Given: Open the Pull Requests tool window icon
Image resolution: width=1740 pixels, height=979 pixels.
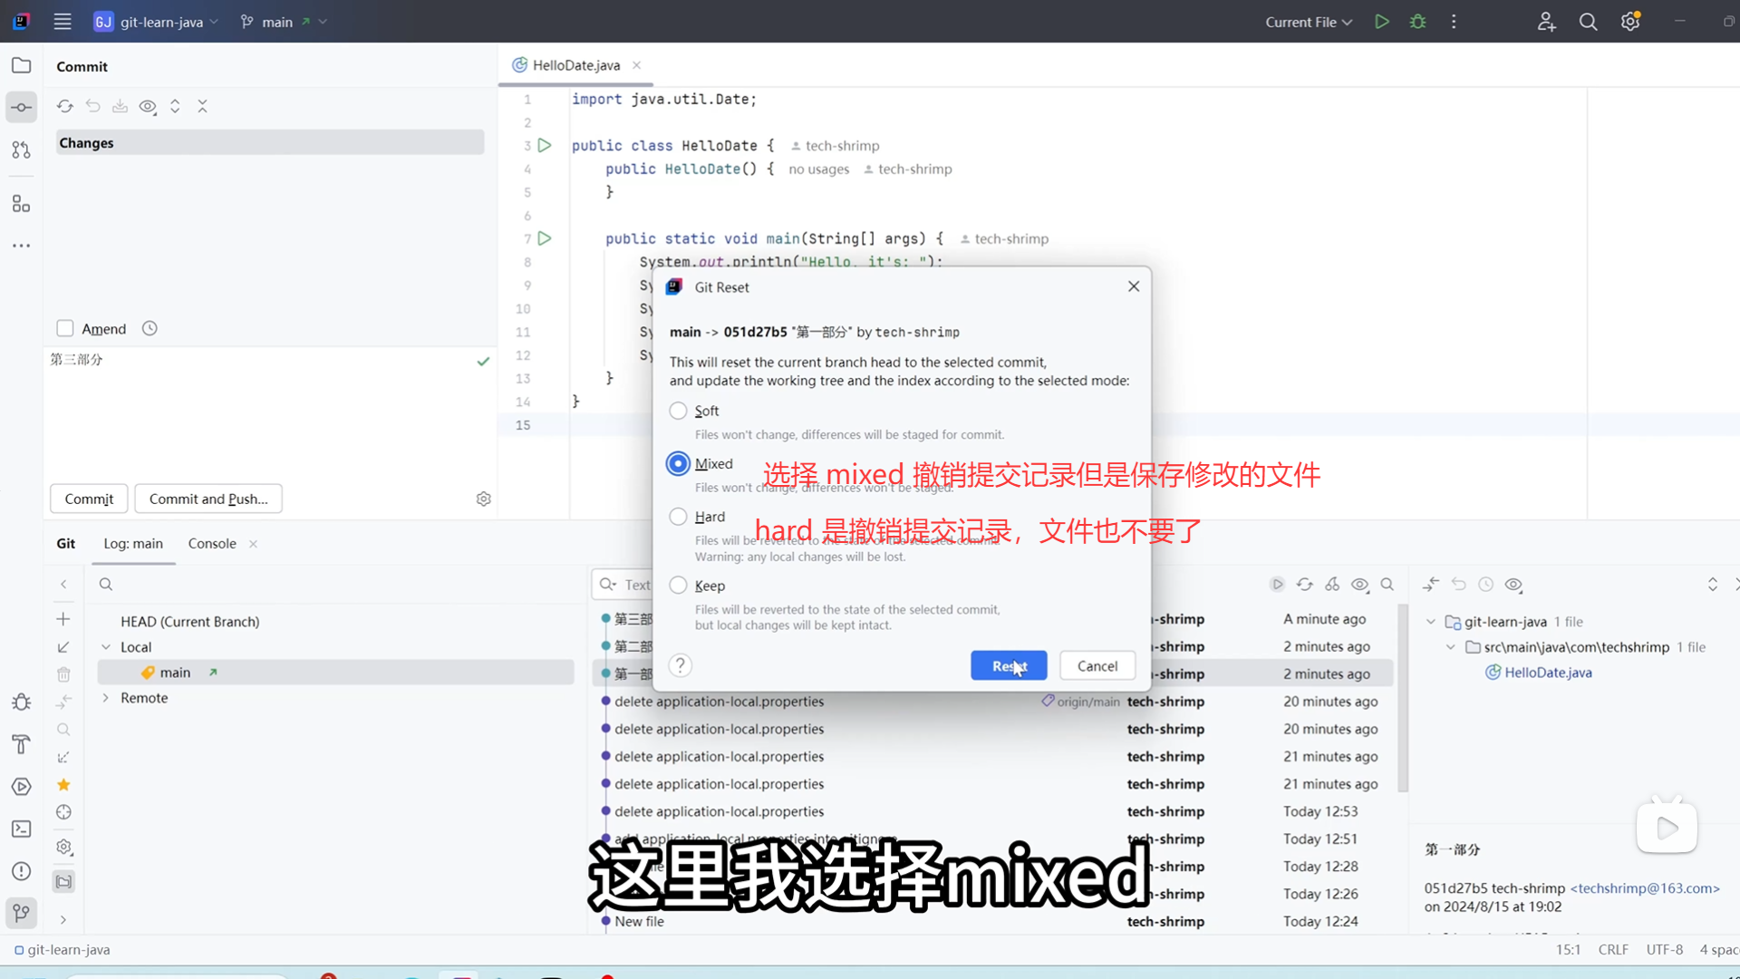Looking at the screenshot, I should pos(21,150).
